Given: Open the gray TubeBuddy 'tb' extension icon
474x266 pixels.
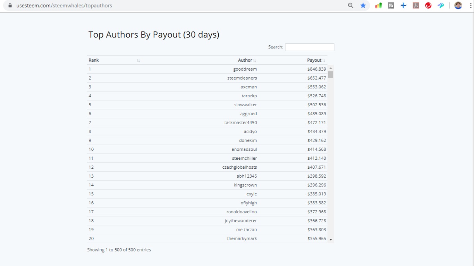Looking at the screenshot, I should pyautogui.click(x=391, y=6).
